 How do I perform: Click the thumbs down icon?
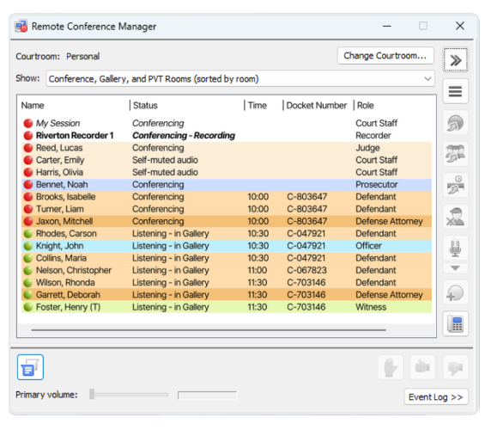455,367
